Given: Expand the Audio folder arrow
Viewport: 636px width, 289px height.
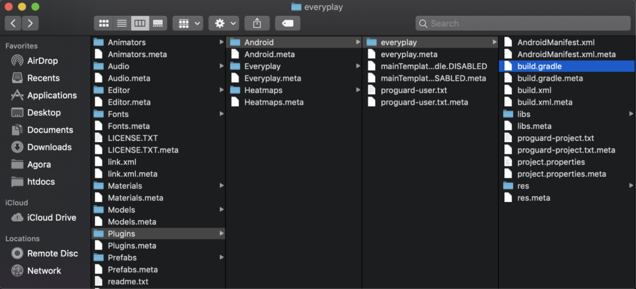Looking at the screenshot, I should 222,66.
